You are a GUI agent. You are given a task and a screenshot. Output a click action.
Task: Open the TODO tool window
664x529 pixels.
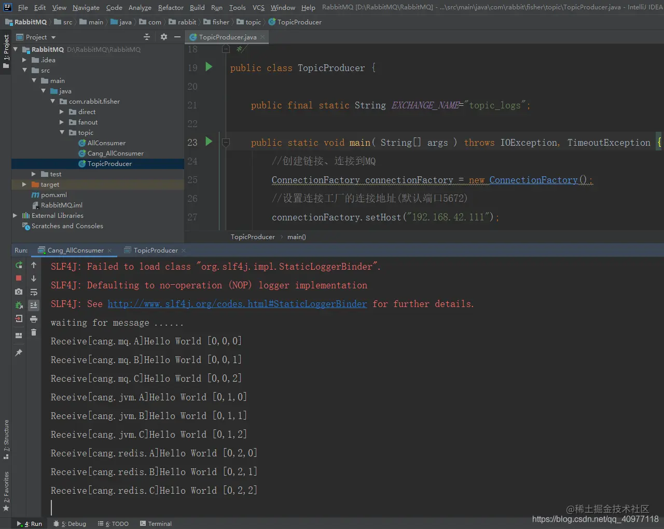(x=113, y=523)
